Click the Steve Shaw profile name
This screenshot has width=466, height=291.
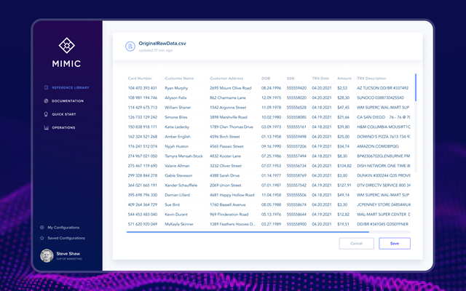68,254
